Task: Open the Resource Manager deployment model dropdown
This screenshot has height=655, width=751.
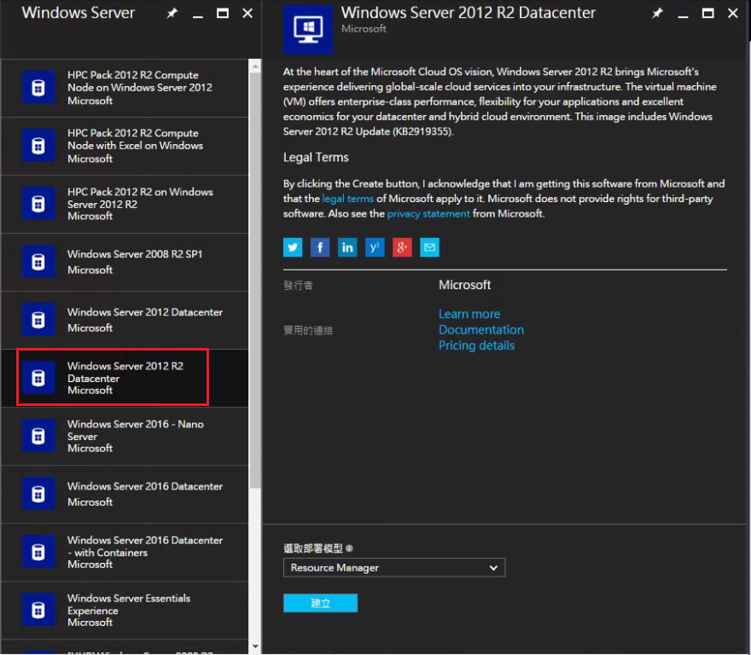Action: 394,567
